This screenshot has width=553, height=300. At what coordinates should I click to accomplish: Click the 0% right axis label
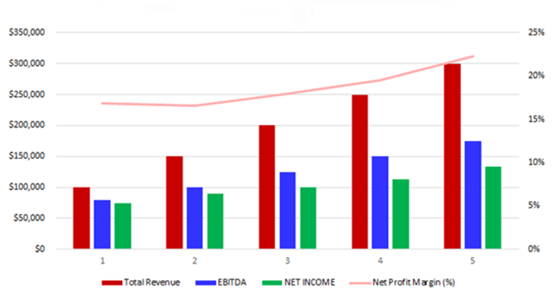(534, 249)
